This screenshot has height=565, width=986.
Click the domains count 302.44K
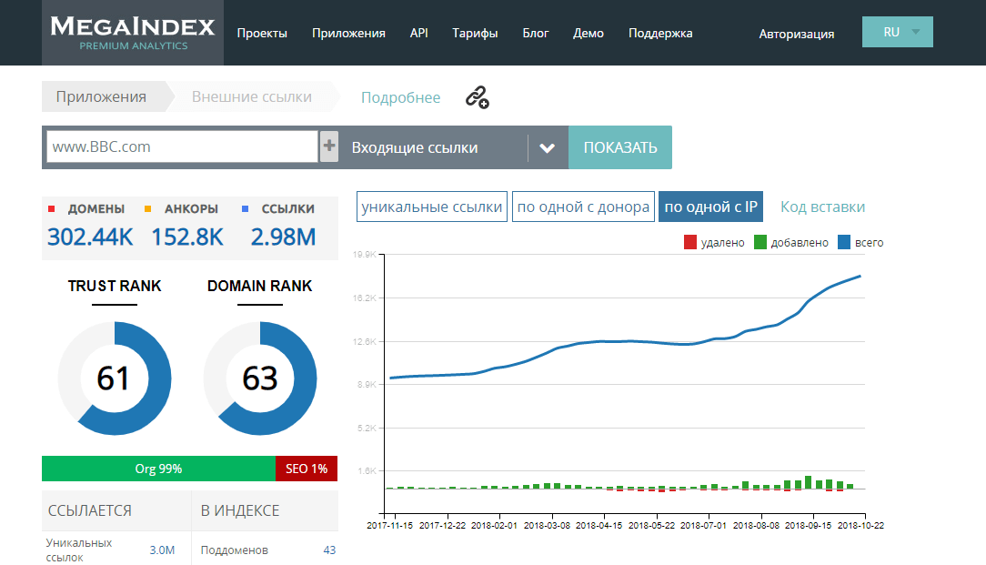[x=91, y=237]
